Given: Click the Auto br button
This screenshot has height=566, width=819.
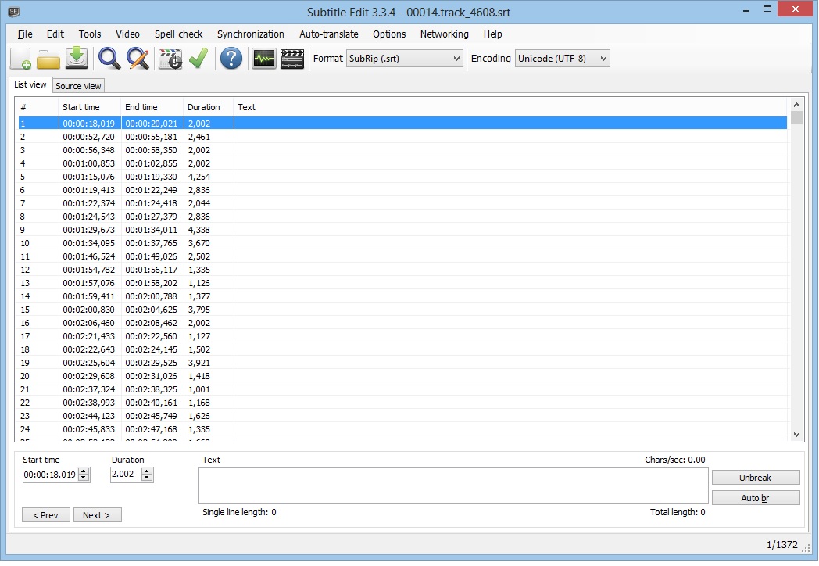Looking at the screenshot, I should [x=755, y=498].
